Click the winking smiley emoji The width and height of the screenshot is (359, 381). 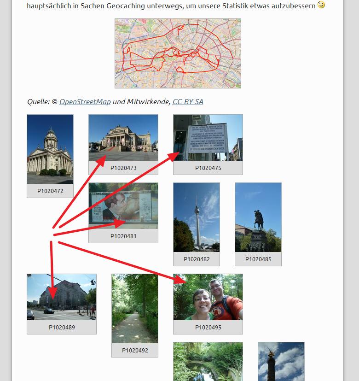[x=321, y=5]
